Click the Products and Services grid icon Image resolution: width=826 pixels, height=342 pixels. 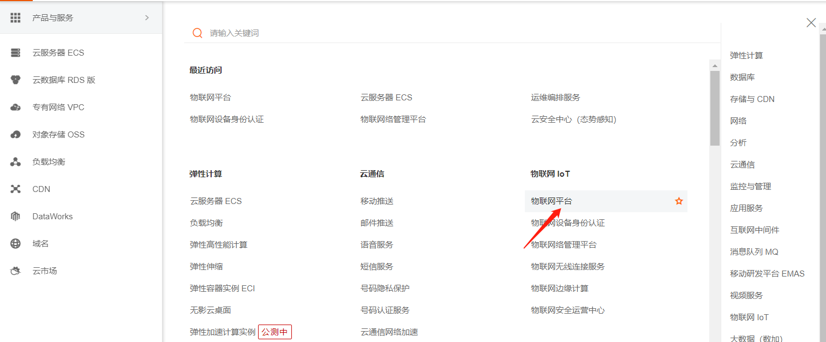[x=15, y=18]
